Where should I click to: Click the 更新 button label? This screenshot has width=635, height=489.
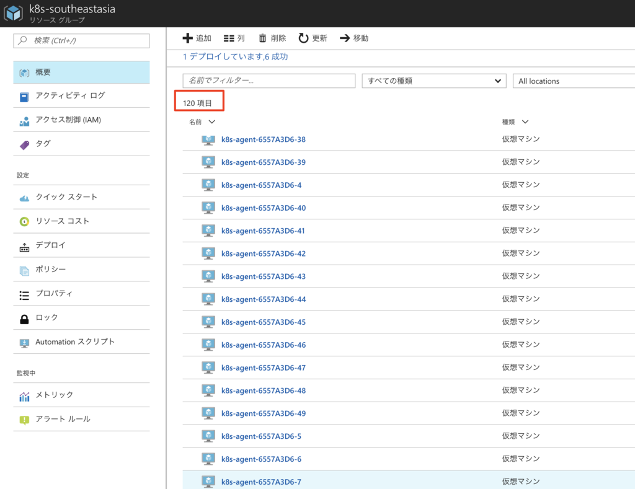tap(319, 38)
